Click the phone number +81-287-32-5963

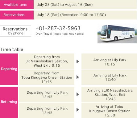pyautogui.click(x=58, y=28)
